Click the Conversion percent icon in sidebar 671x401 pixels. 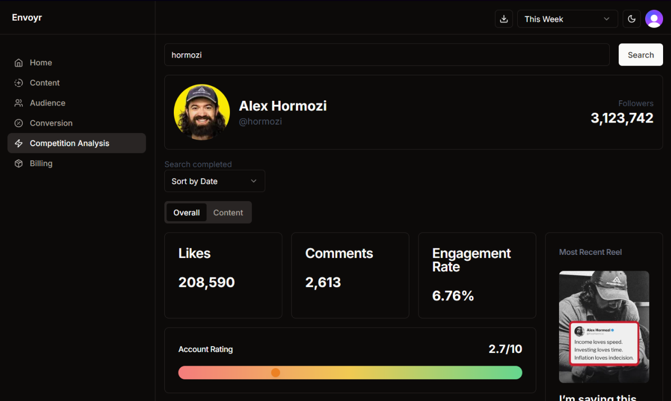(x=18, y=123)
